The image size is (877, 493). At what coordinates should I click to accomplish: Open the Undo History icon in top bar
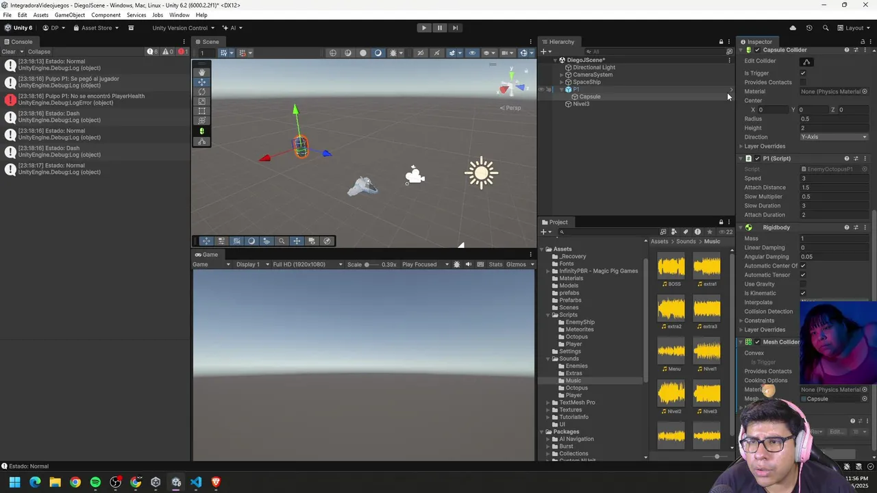pyautogui.click(x=809, y=28)
